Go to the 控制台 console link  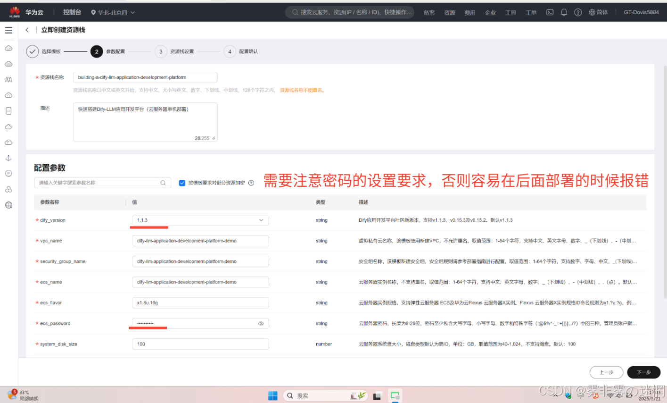(72, 12)
